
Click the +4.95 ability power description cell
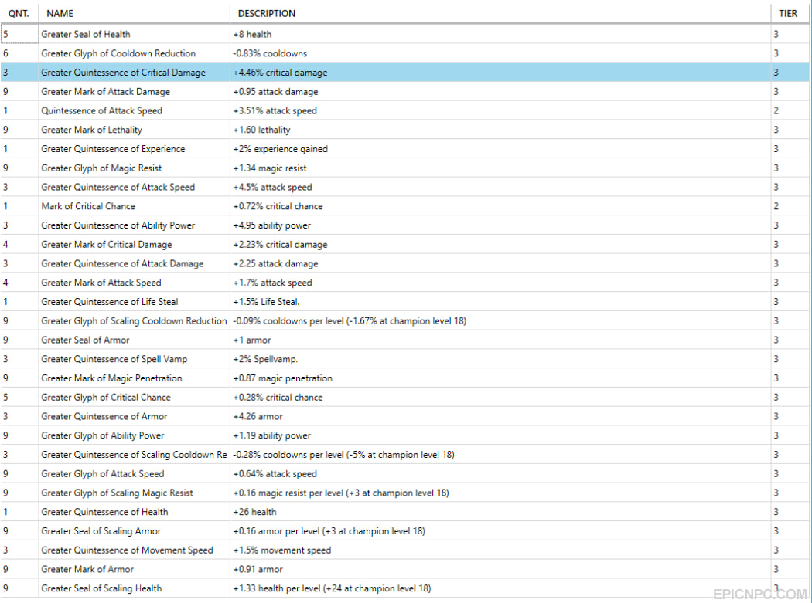pos(500,225)
